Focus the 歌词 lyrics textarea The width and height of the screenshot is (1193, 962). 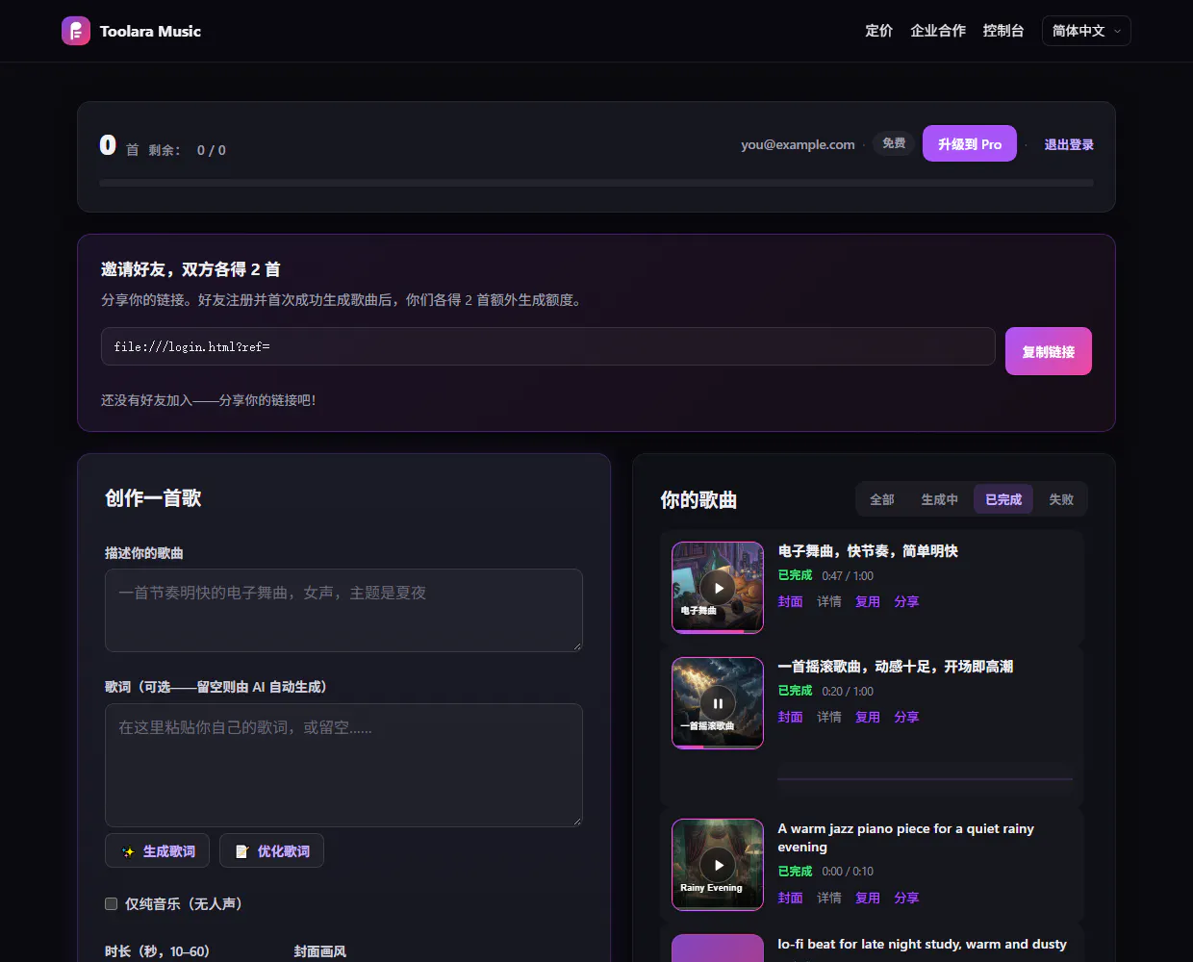pos(343,765)
